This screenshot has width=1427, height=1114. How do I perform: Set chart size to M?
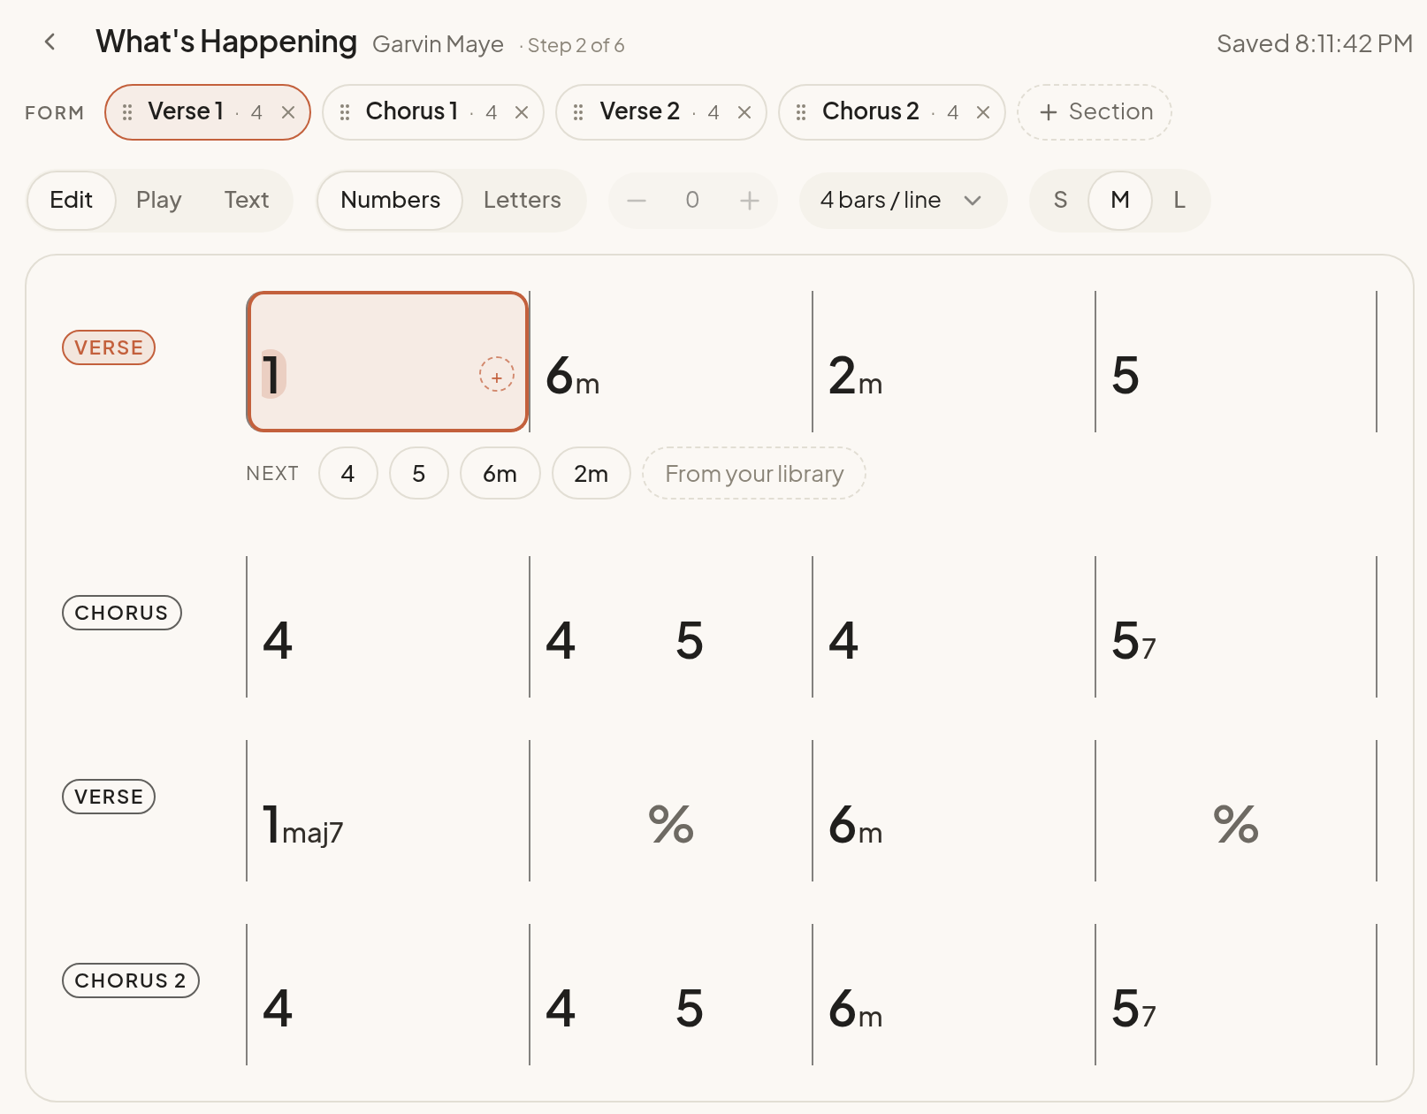coord(1120,201)
